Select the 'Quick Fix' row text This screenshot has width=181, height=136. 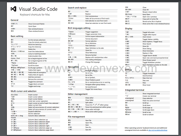(89, 50)
